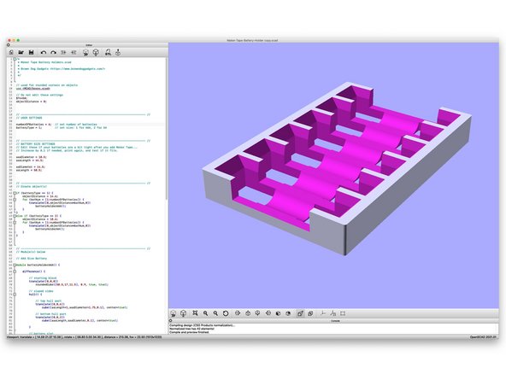Click the '// AAA Size Battery' comment

[x=32, y=259]
